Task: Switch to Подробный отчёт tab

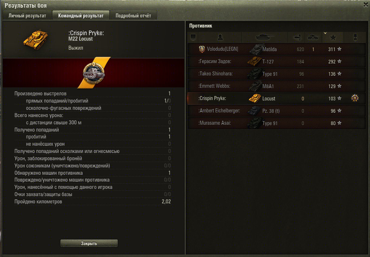Action: tap(133, 16)
